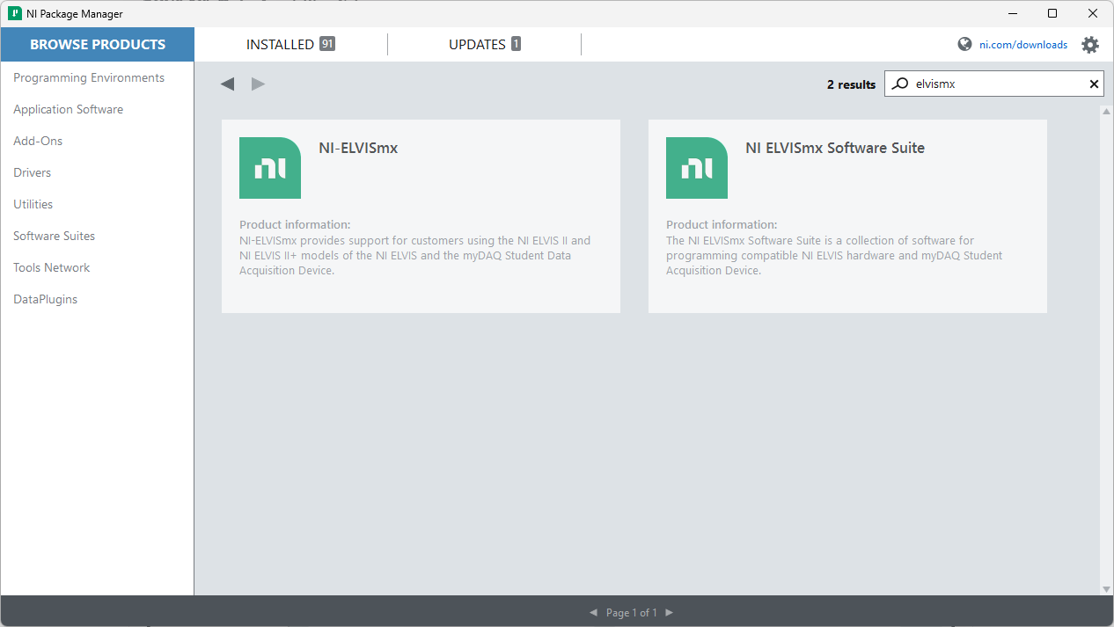The image size is (1114, 627).
Task: Go back with the left arrow
Action: point(227,84)
